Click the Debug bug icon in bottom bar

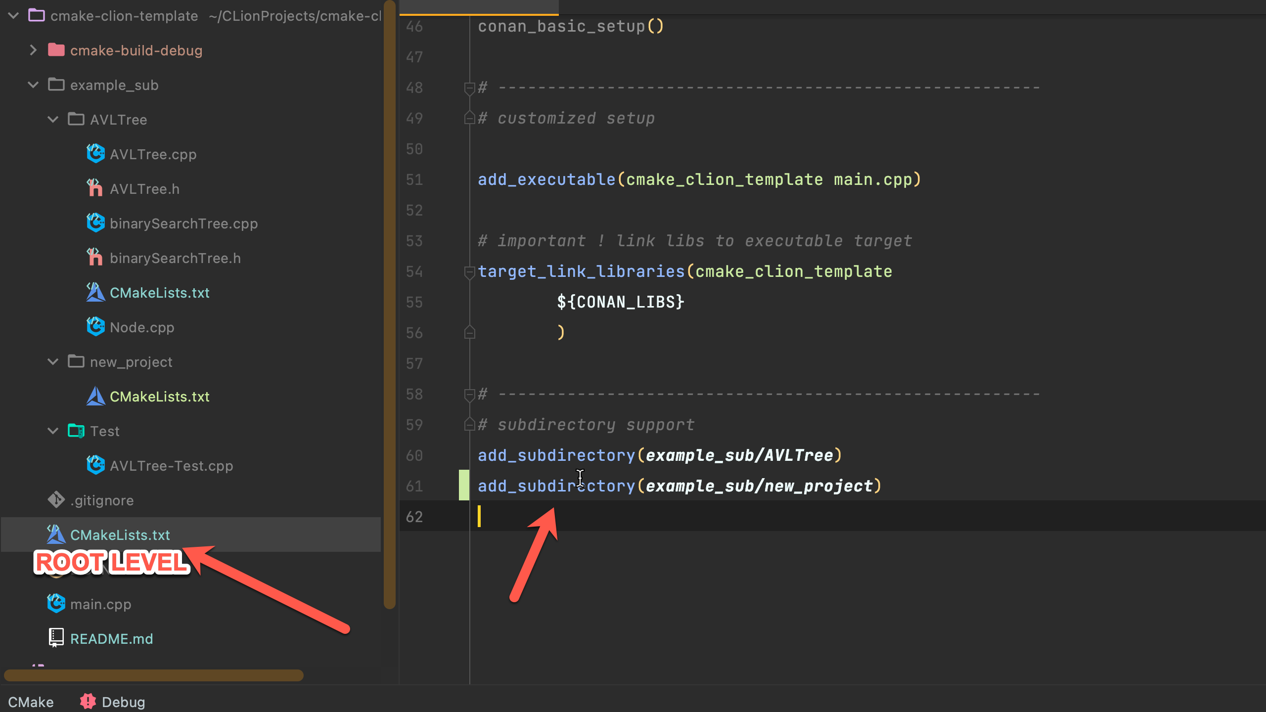88,701
